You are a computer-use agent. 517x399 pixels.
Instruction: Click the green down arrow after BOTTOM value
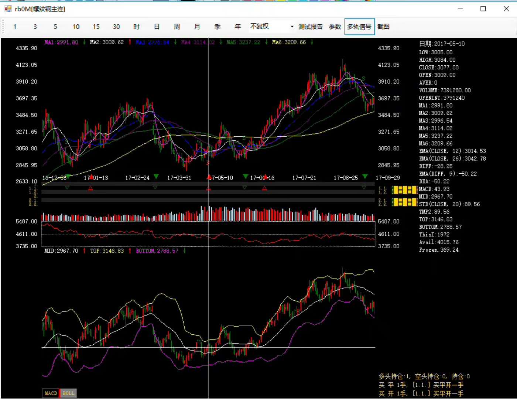[184, 251]
